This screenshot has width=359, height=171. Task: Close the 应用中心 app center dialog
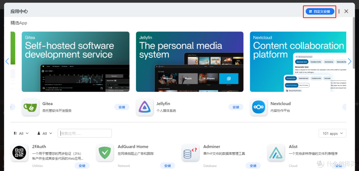tap(346, 11)
